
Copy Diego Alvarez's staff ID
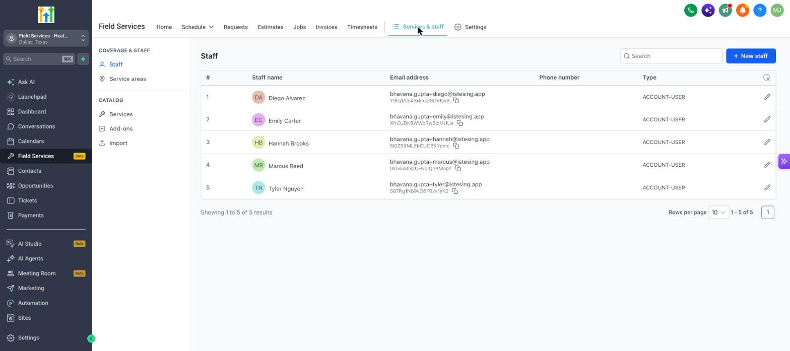pyautogui.click(x=456, y=101)
